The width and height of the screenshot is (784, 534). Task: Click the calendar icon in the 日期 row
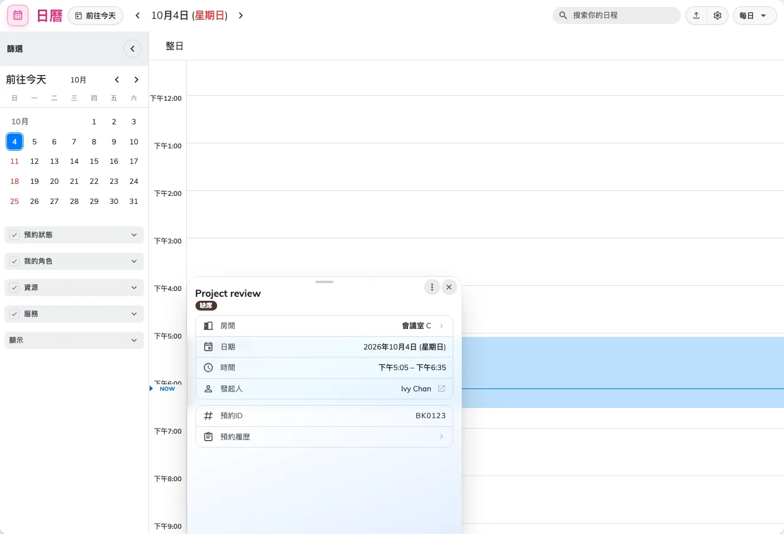tap(209, 347)
